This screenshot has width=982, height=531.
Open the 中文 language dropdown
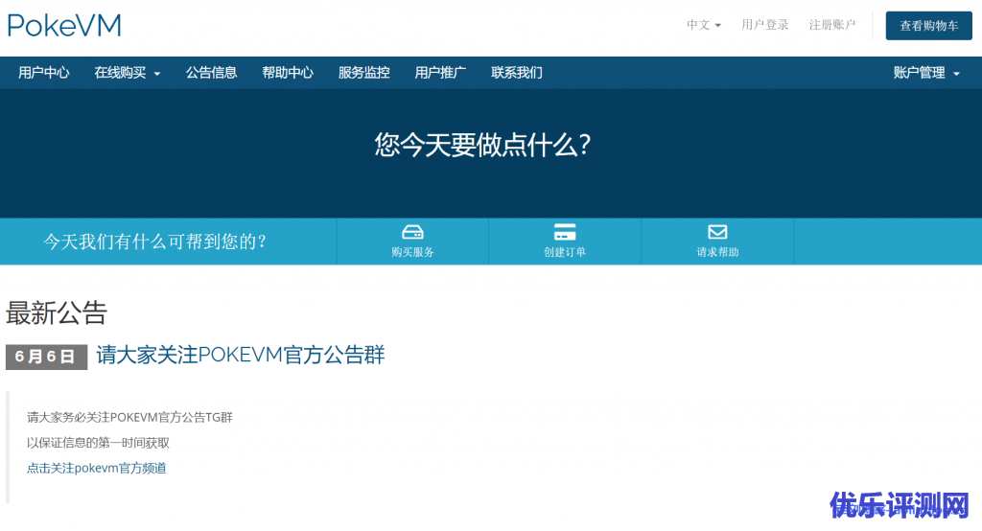[703, 25]
